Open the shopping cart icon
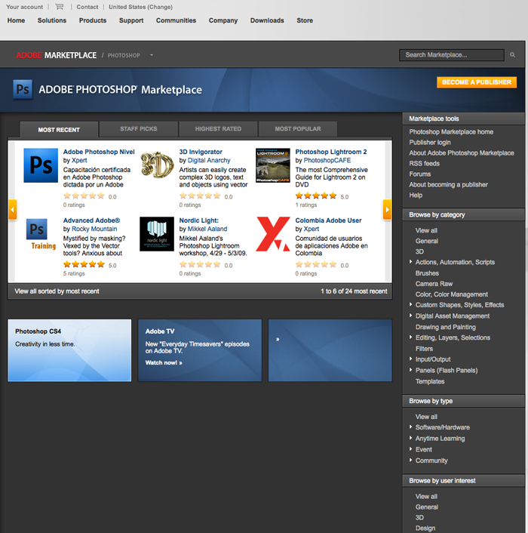 point(60,7)
